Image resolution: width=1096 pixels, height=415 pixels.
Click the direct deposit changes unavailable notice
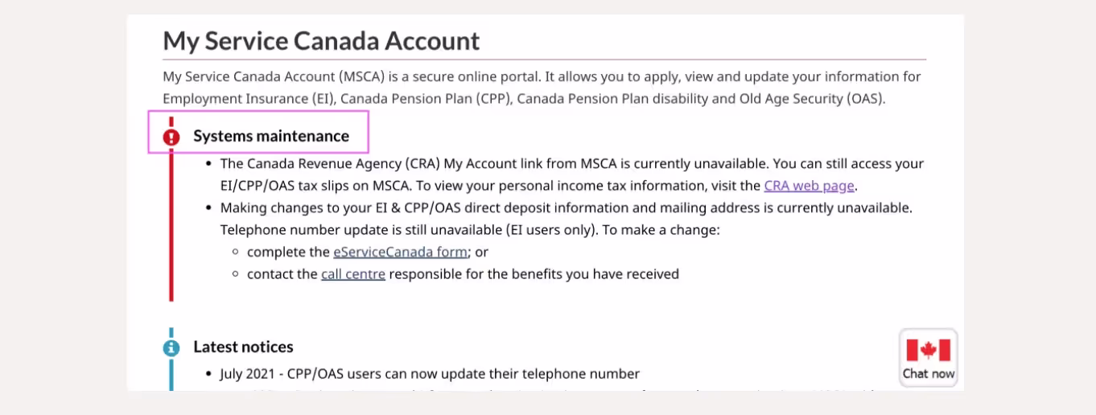point(566,207)
